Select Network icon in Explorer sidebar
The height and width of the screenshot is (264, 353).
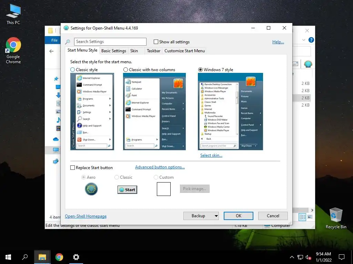click(56, 161)
